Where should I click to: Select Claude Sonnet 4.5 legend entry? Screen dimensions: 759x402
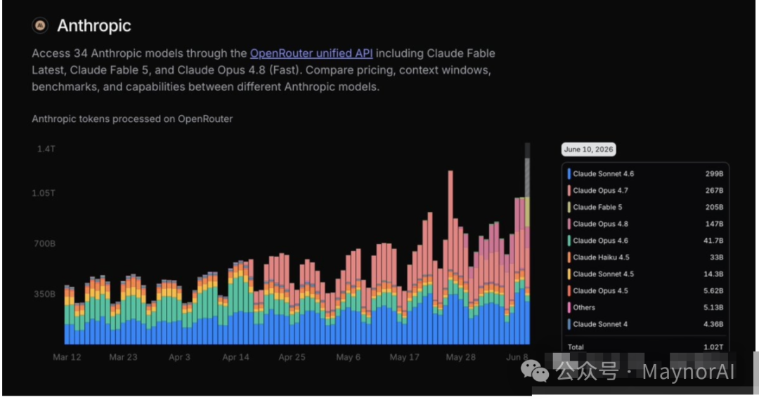pos(646,274)
